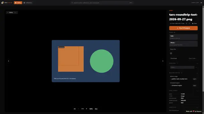Click the Name this link

(173, 49)
